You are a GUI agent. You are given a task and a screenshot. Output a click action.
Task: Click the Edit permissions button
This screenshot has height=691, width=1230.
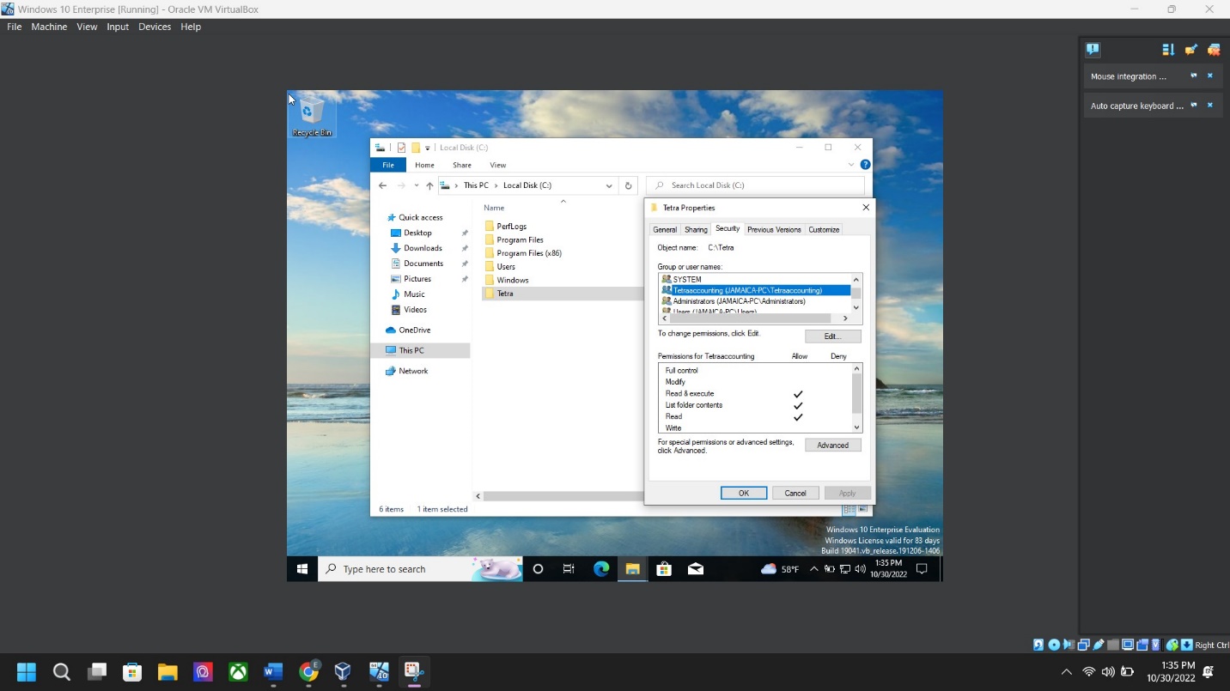click(832, 336)
